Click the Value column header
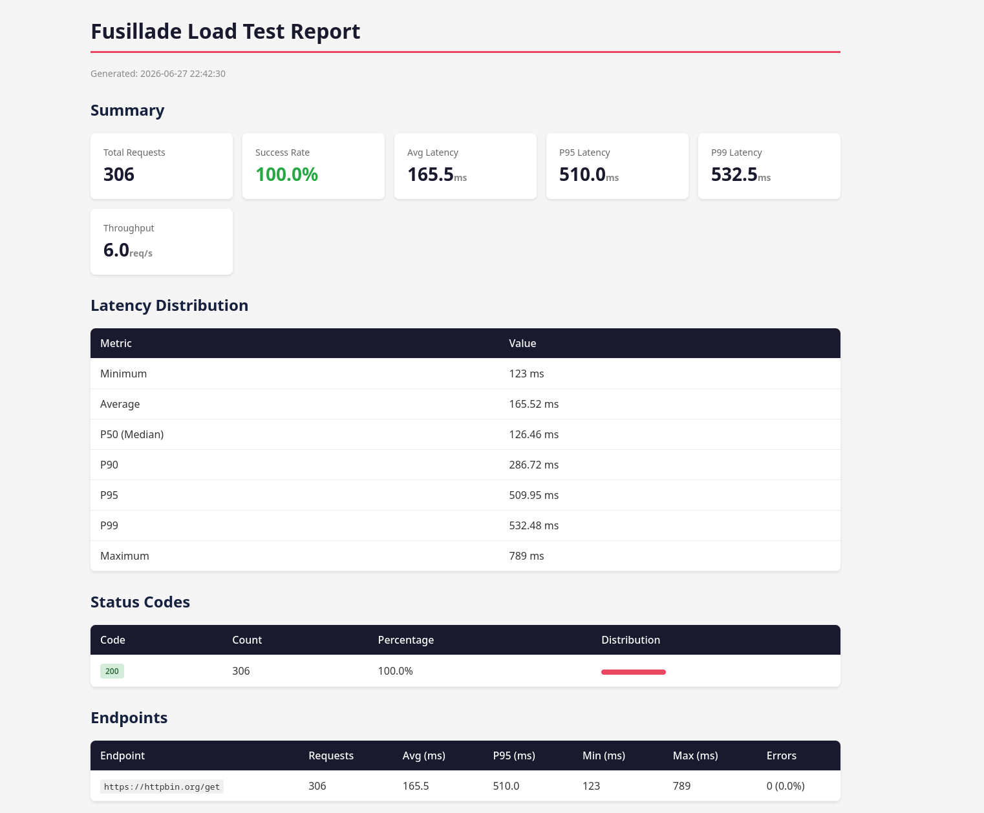 click(x=522, y=343)
